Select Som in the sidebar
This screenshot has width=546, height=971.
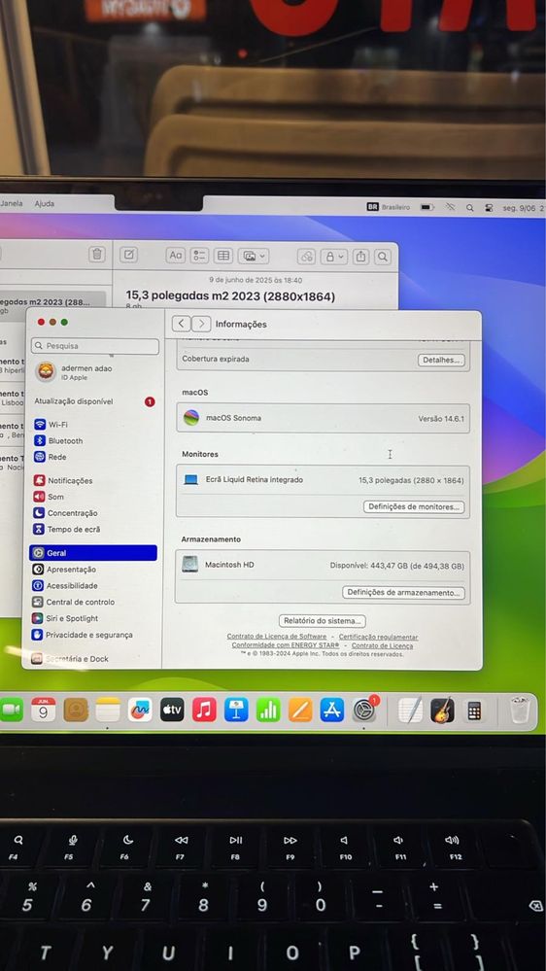(x=93, y=497)
